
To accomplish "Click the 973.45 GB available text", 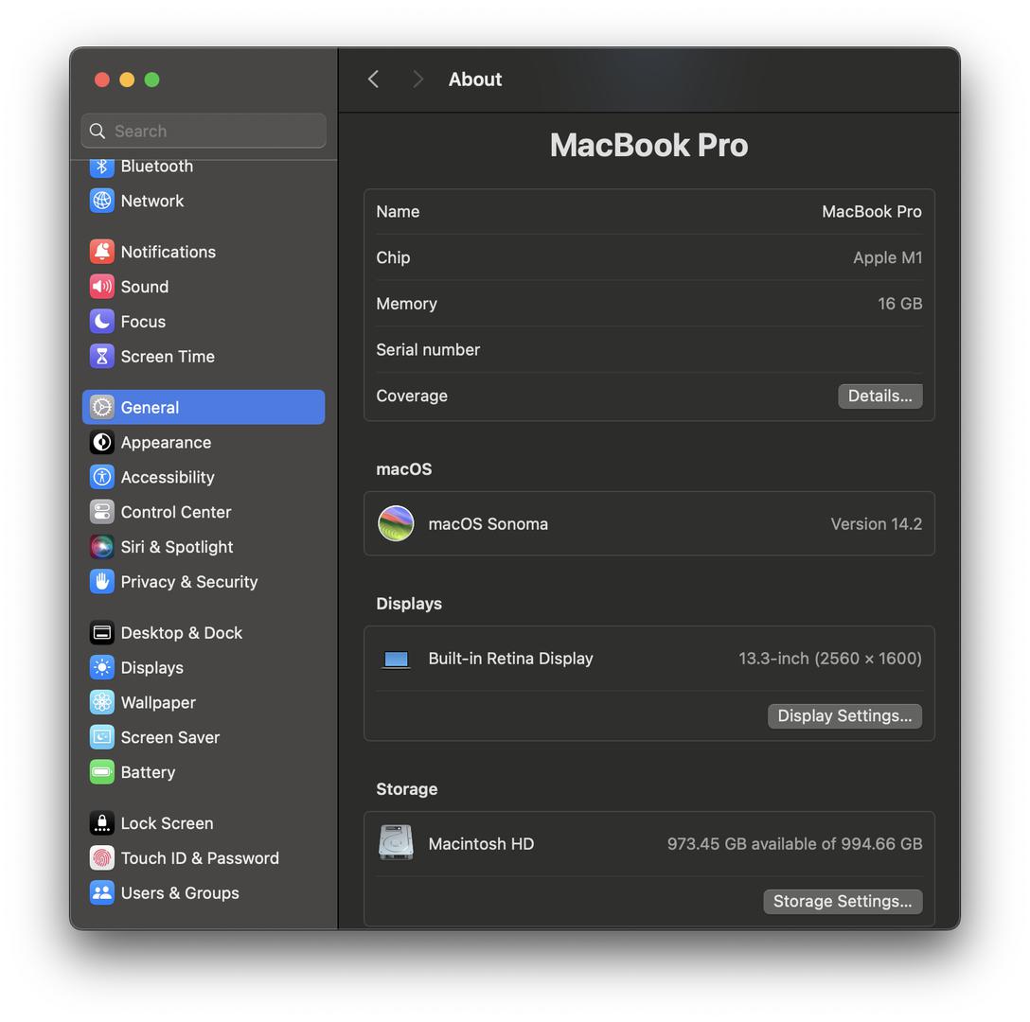I will coord(795,844).
